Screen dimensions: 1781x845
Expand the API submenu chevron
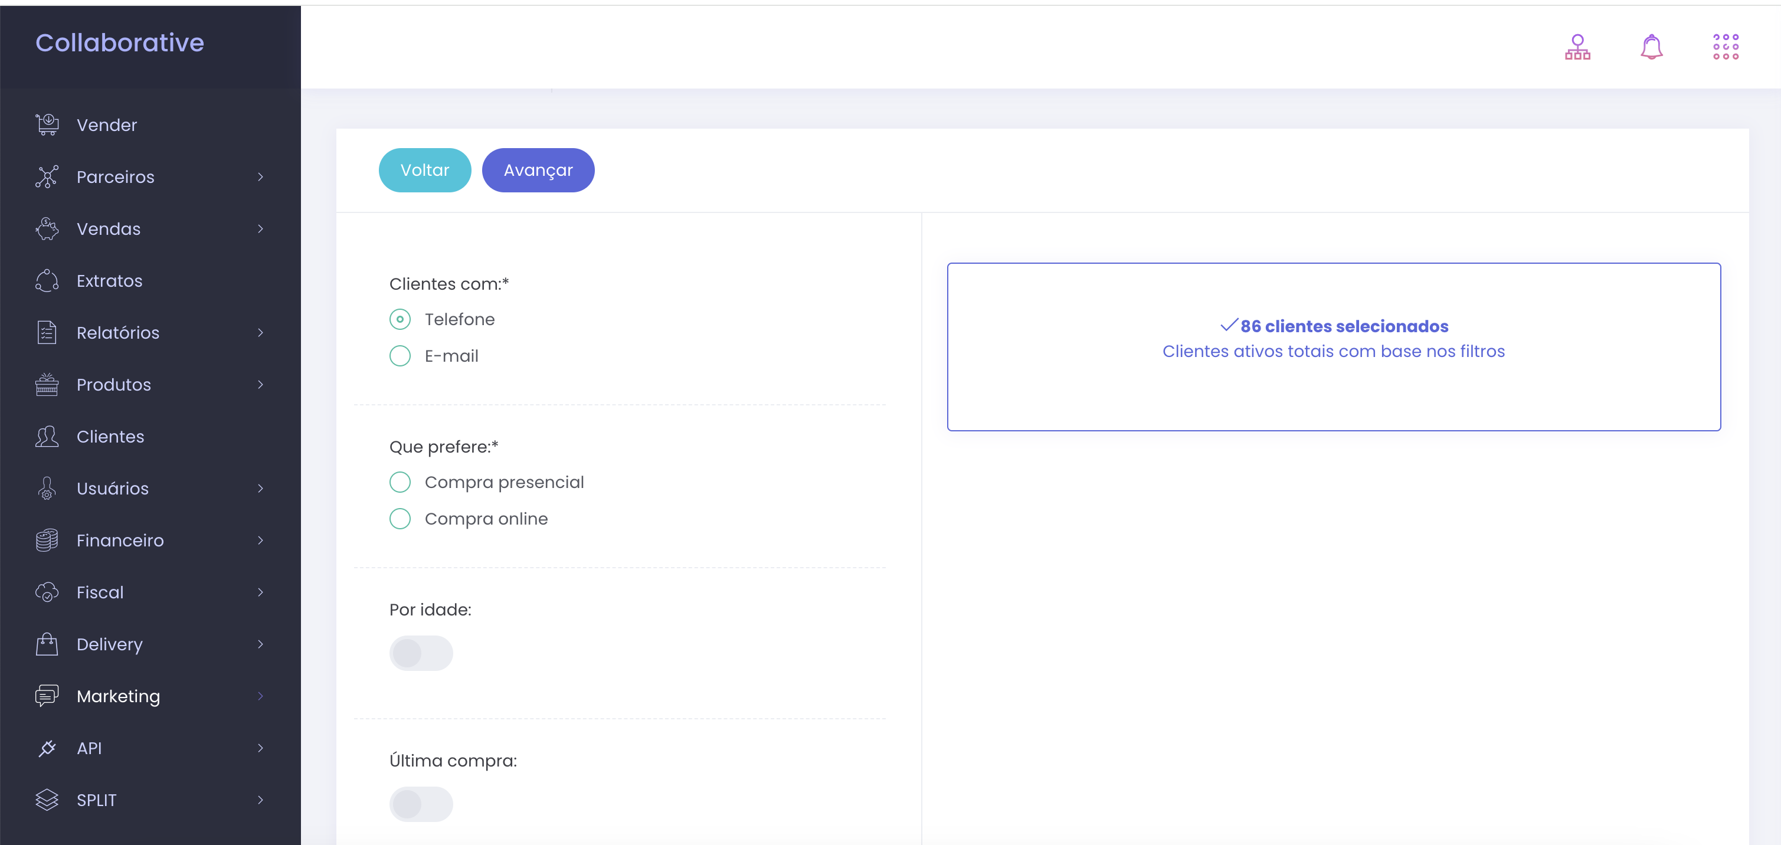pyautogui.click(x=260, y=748)
